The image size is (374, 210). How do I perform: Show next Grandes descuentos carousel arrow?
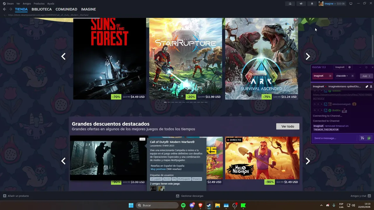coord(308,161)
